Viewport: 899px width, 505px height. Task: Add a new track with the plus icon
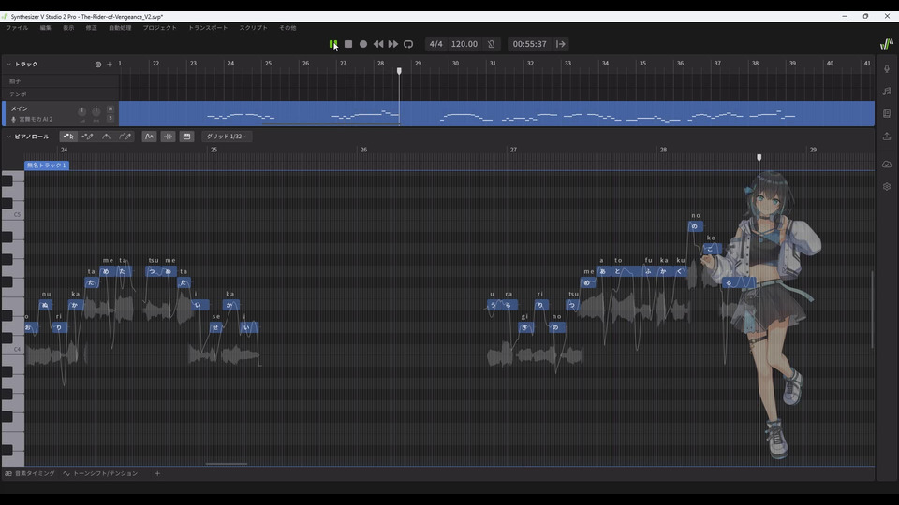tap(110, 65)
